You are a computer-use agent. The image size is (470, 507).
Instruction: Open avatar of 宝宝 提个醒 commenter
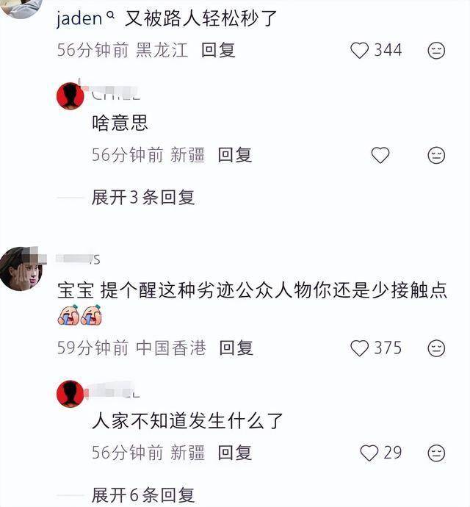click(21, 268)
